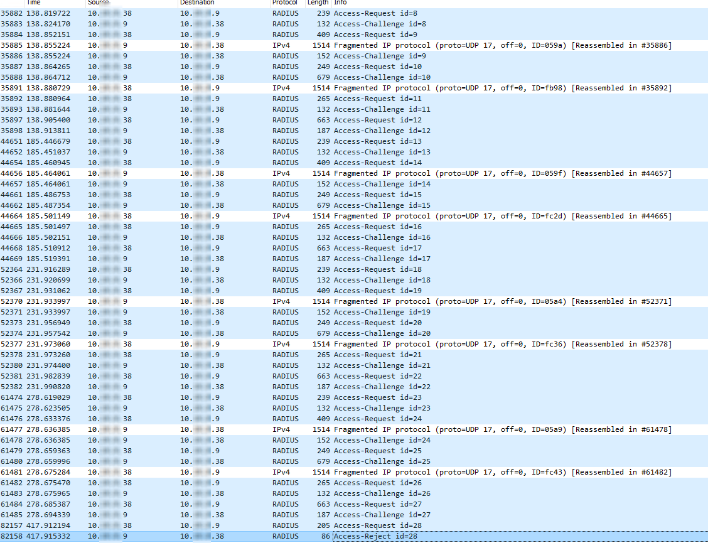
Task: Select packet 35898 Access-Challenge id=12
Action: coord(251,131)
